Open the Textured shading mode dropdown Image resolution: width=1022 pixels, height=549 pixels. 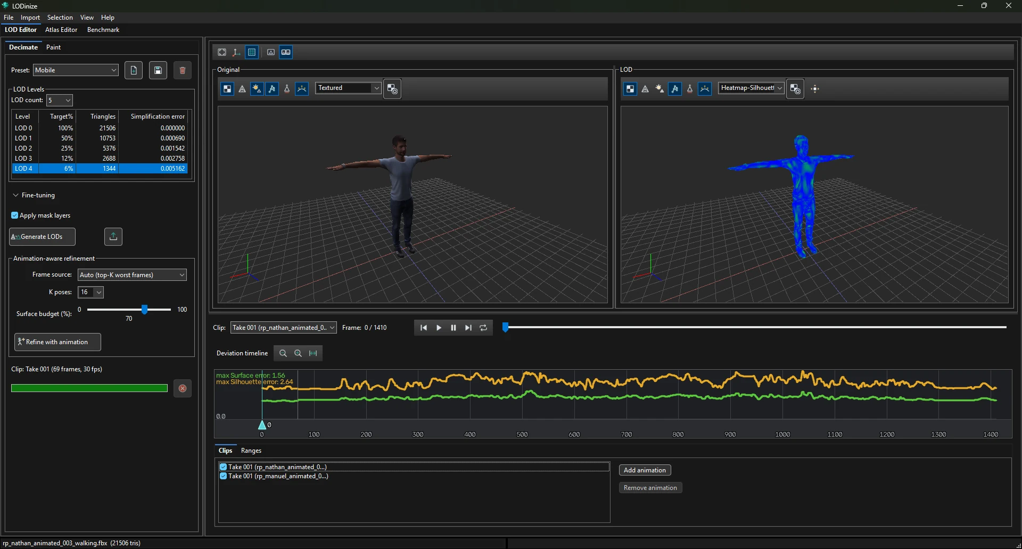pyautogui.click(x=349, y=88)
